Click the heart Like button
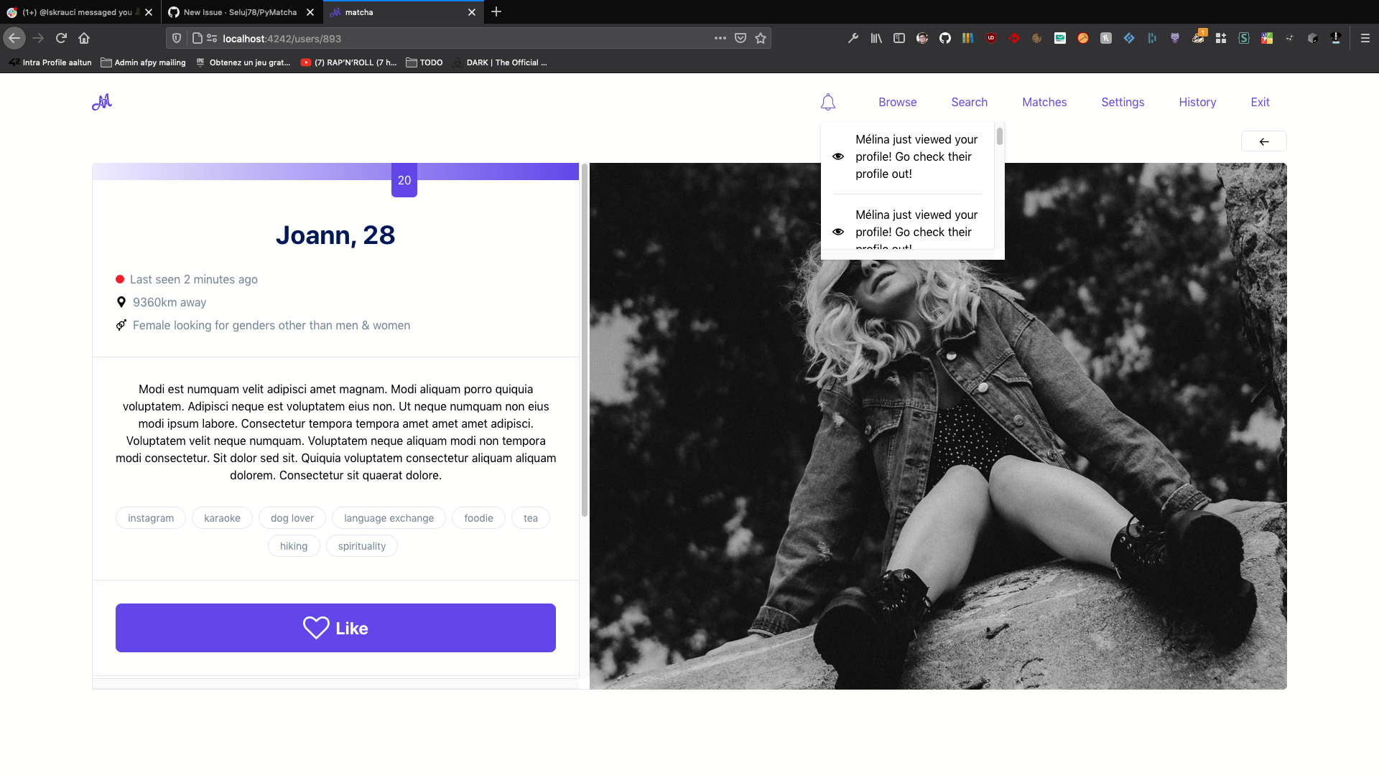This screenshot has height=775, width=1379. (335, 628)
